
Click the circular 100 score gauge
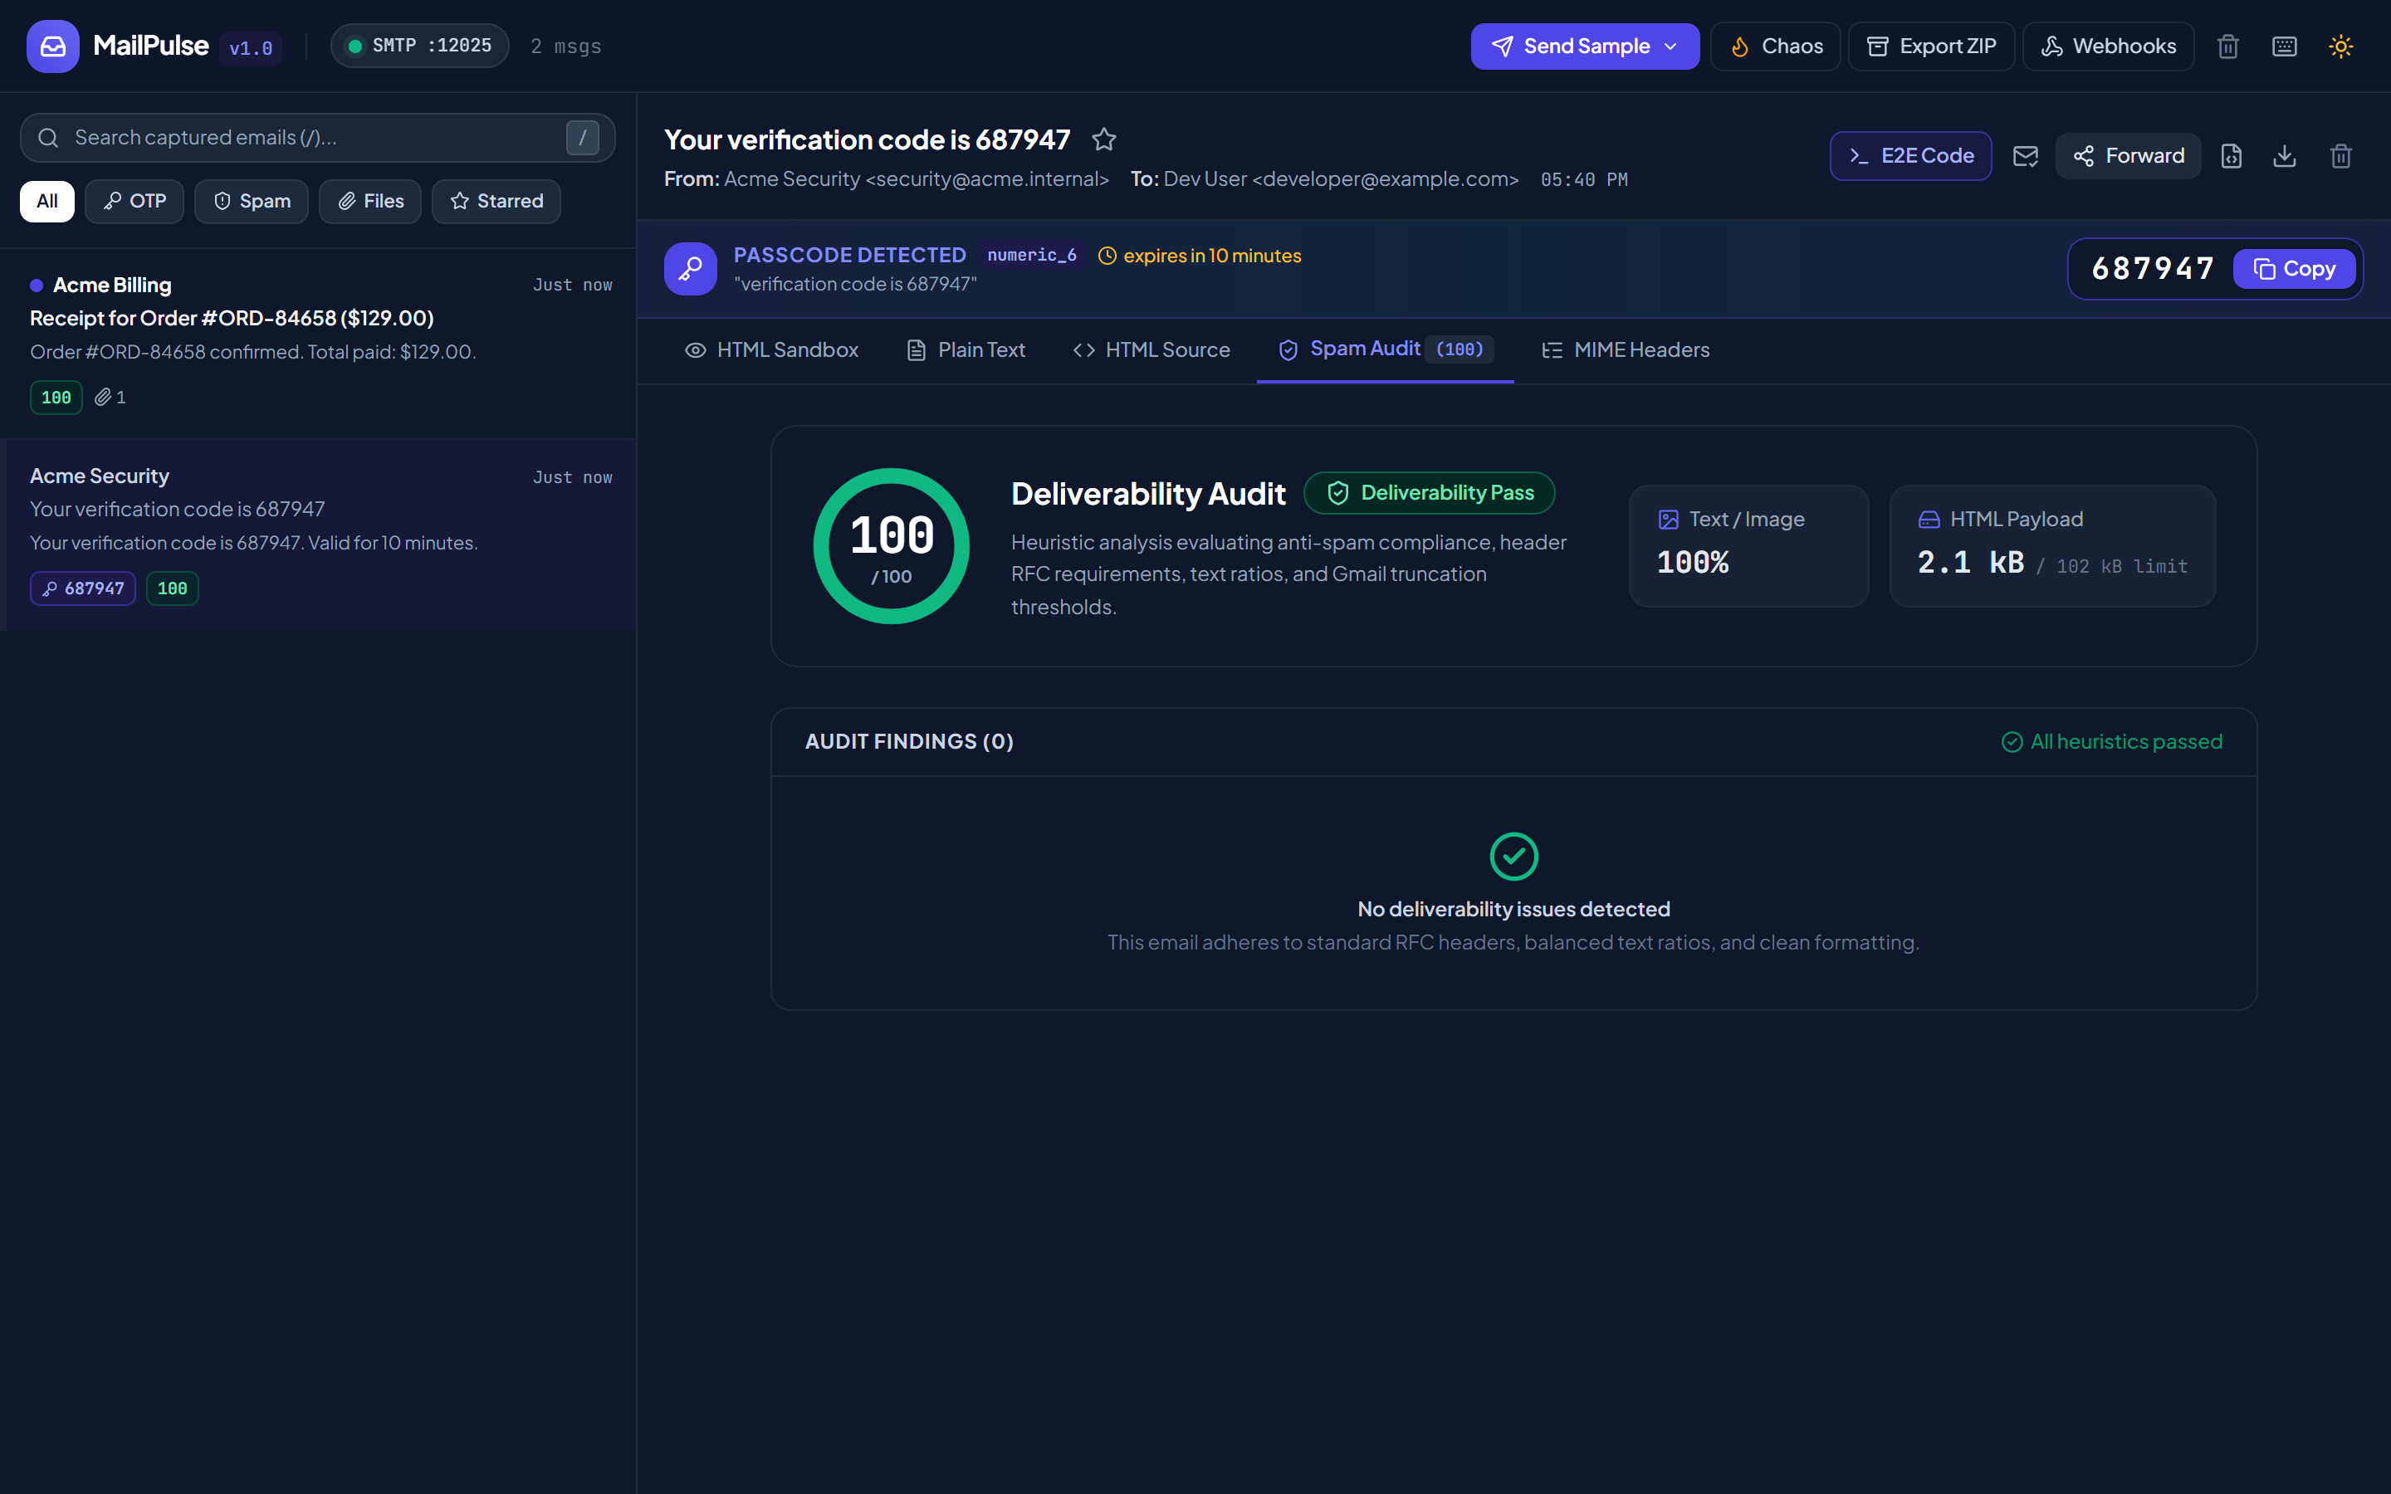(891, 546)
